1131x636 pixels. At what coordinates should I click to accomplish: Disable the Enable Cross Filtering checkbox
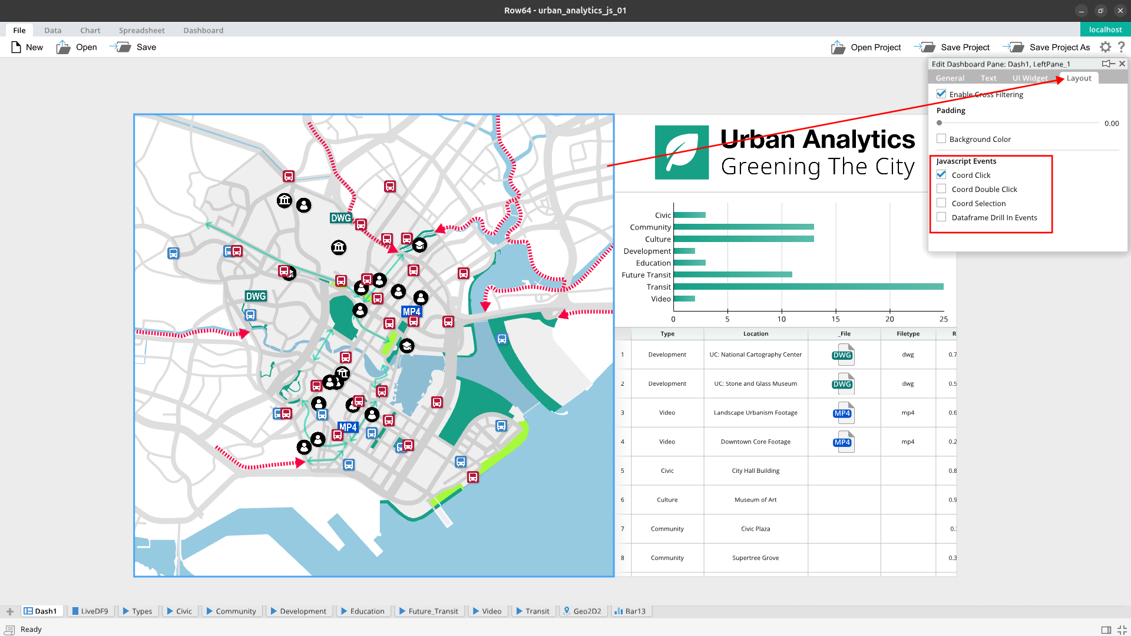coord(941,94)
